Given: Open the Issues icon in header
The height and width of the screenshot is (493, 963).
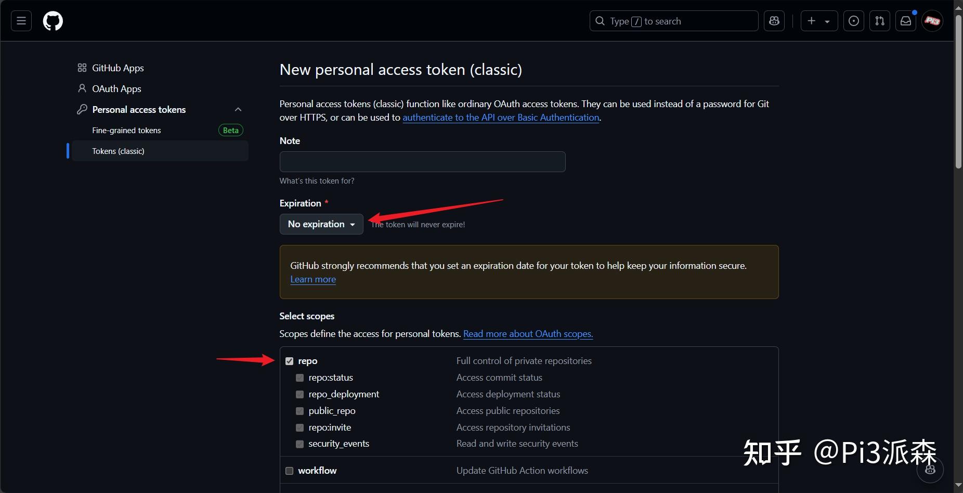Looking at the screenshot, I should pyautogui.click(x=853, y=21).
